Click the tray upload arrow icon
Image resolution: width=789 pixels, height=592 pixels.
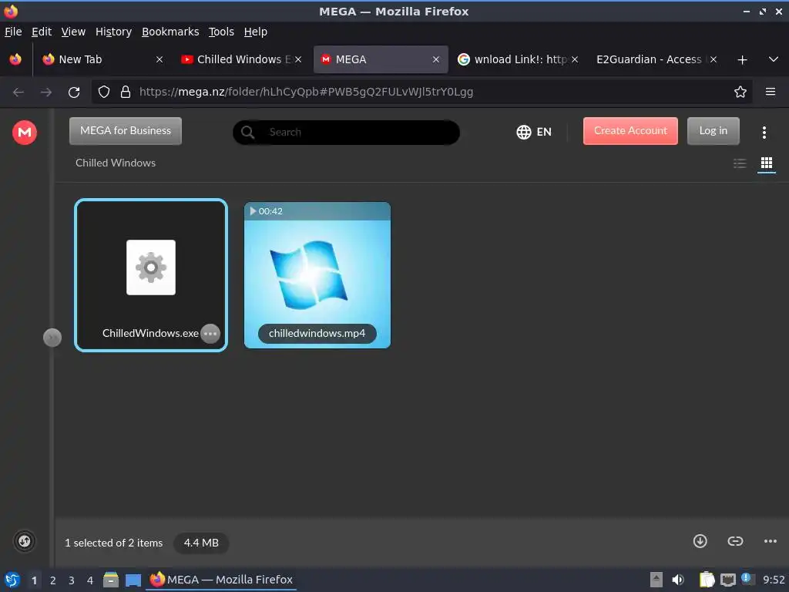click(656, 580)
